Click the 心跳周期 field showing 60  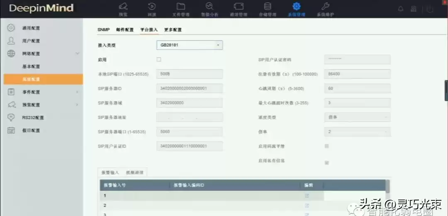358,88
